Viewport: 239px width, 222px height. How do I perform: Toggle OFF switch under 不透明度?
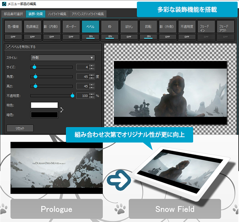click(x=187, y=37)
